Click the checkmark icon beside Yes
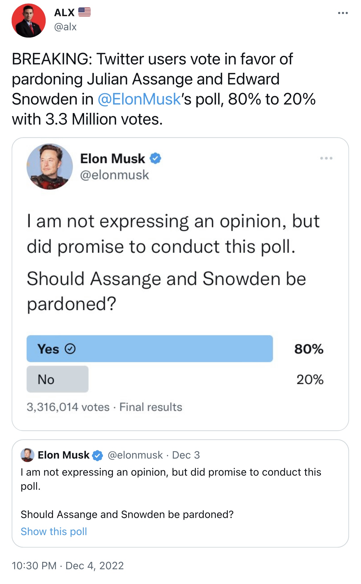The height and width of the screenshot is (584, 361). [70, 349]
